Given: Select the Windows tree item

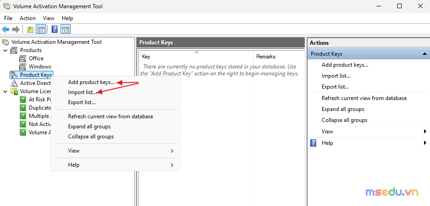Looking at the screenshot, I should pyautogui.click(x=40, y=67).
